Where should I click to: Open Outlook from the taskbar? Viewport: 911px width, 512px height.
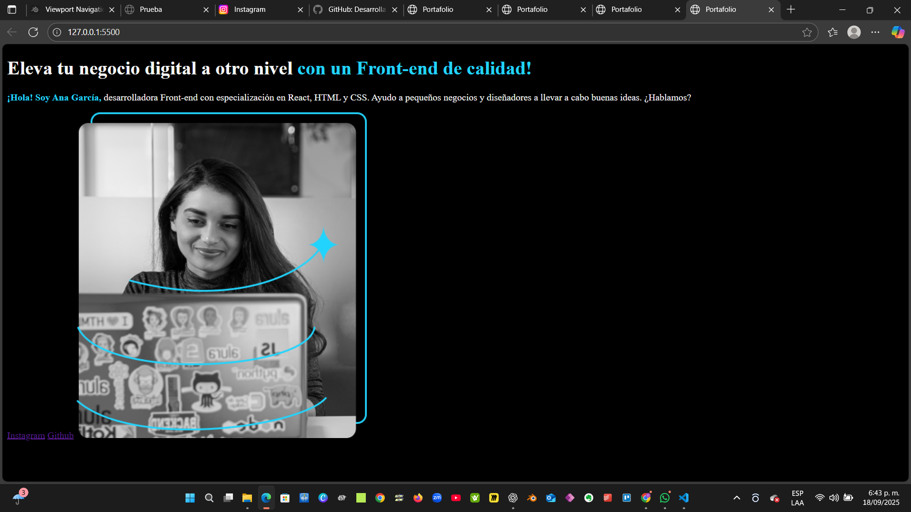click(551, 498)
